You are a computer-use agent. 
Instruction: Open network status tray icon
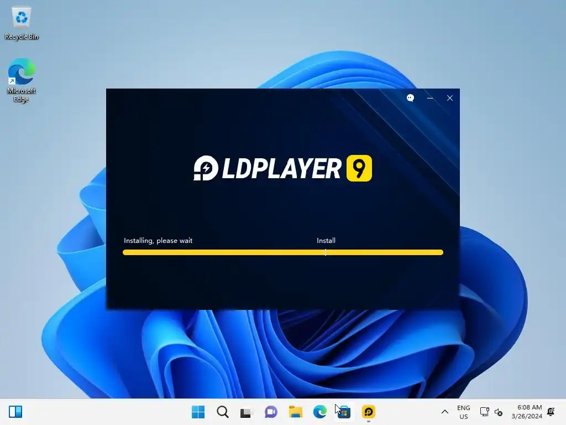pyautogui.click(x=484, y=412)
